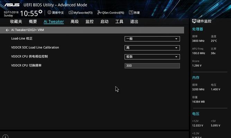Click the 3200 MHz memory frequency
The image size is (231, 138).
tap(198, 89)
